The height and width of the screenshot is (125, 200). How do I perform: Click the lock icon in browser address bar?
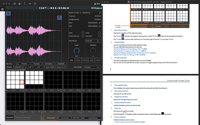click(95, 4)
